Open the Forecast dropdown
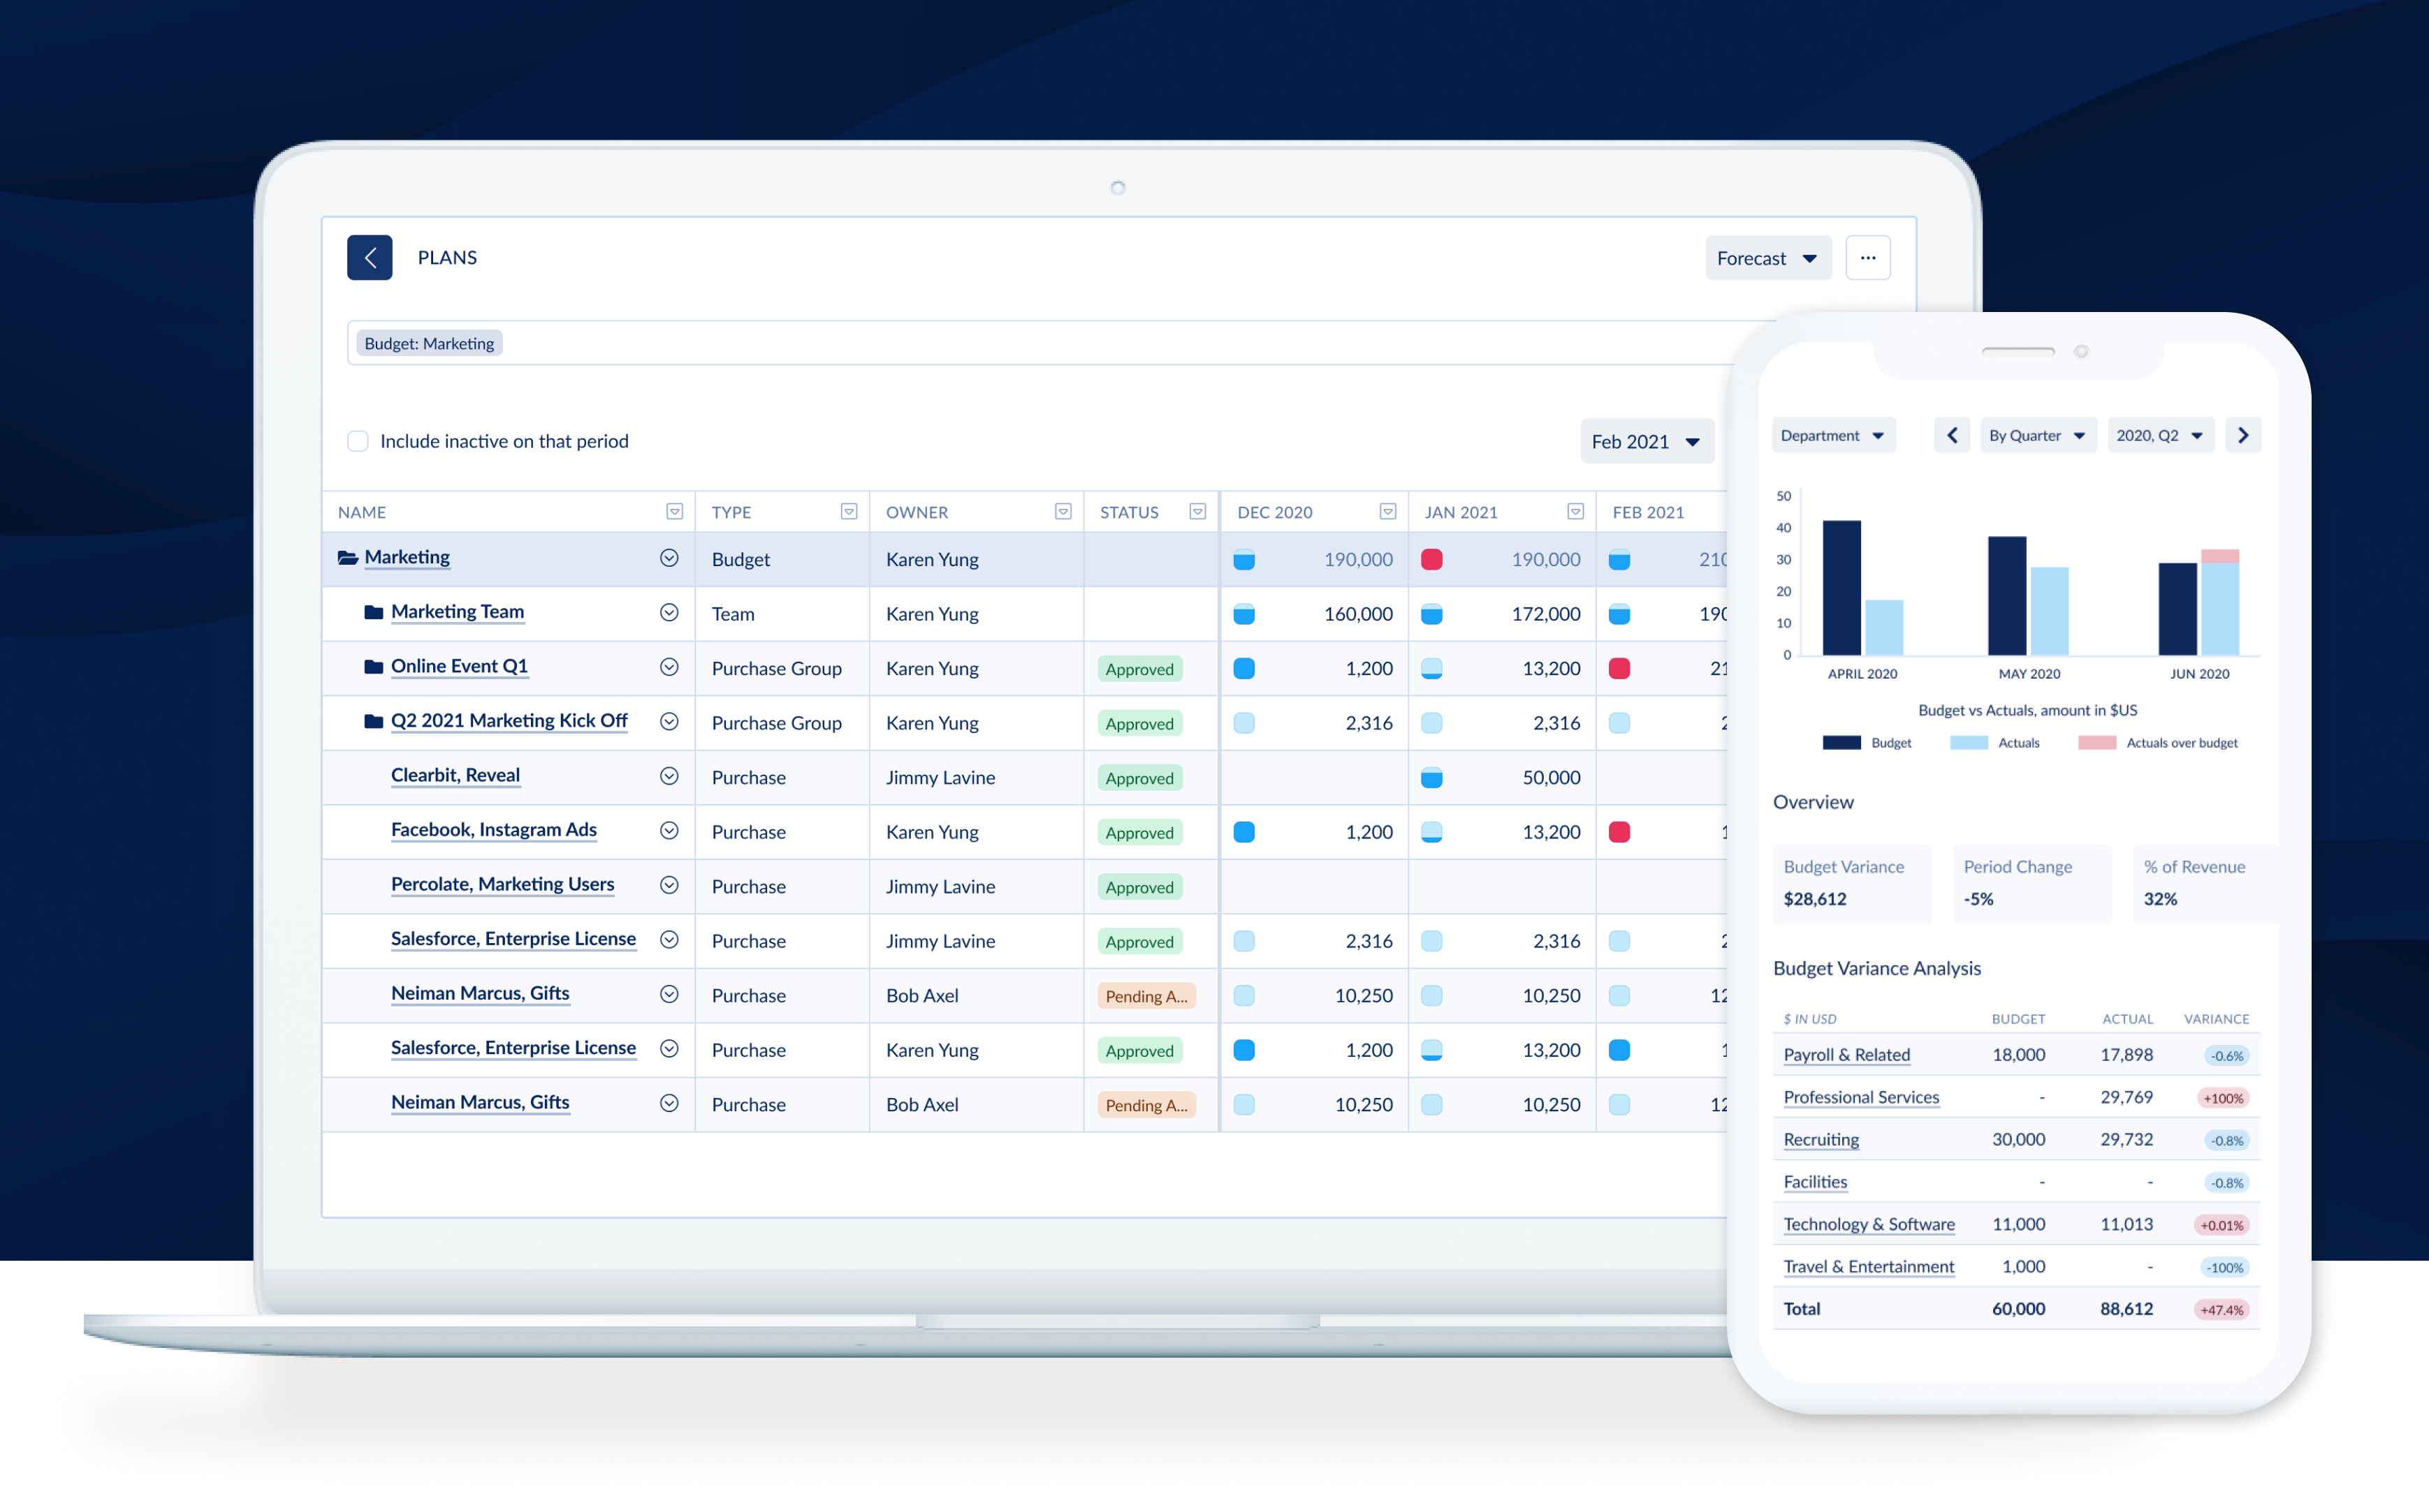The width and height of the screenshot is (2429, 1512). 1767,257
